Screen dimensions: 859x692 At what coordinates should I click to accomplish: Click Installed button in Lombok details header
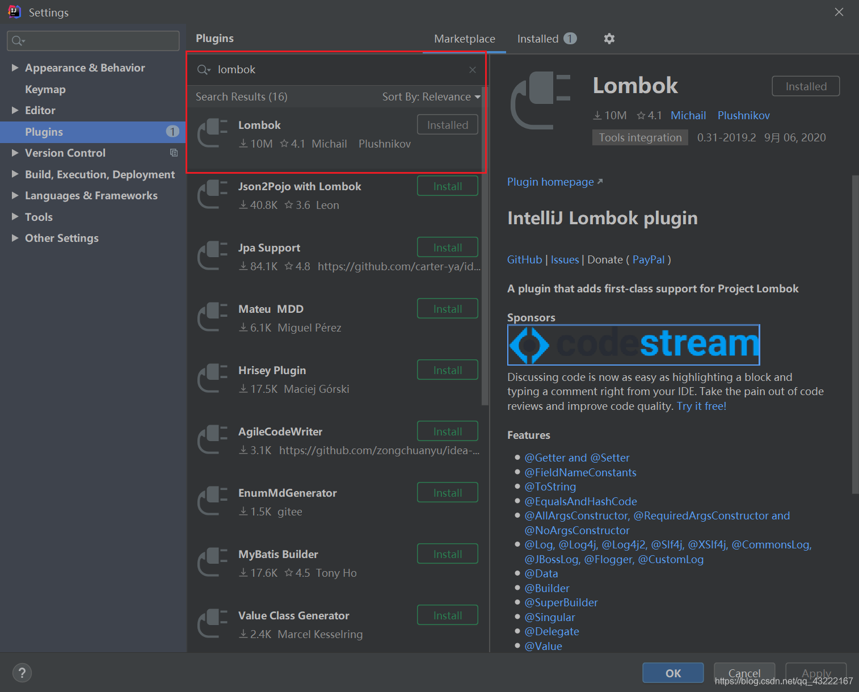806,86
